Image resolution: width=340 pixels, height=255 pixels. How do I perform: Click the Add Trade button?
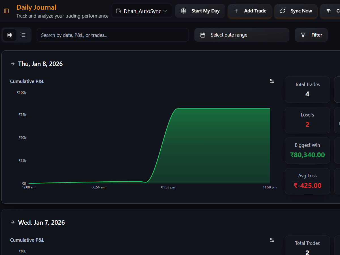tap(250, 11)
